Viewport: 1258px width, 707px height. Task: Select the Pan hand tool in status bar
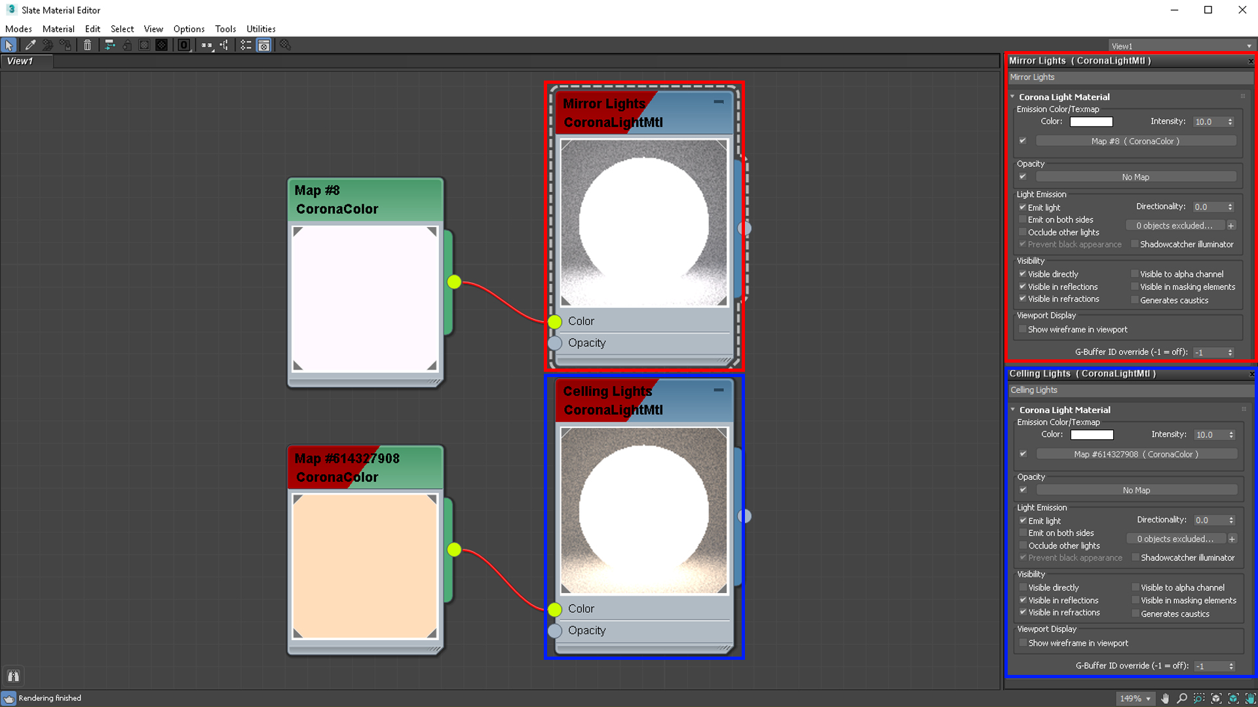(1165, 698)
